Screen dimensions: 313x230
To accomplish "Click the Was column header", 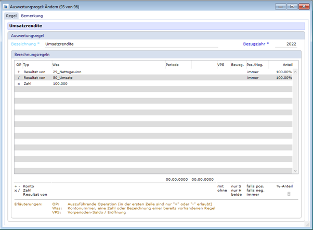I will (x=56, y=64).
